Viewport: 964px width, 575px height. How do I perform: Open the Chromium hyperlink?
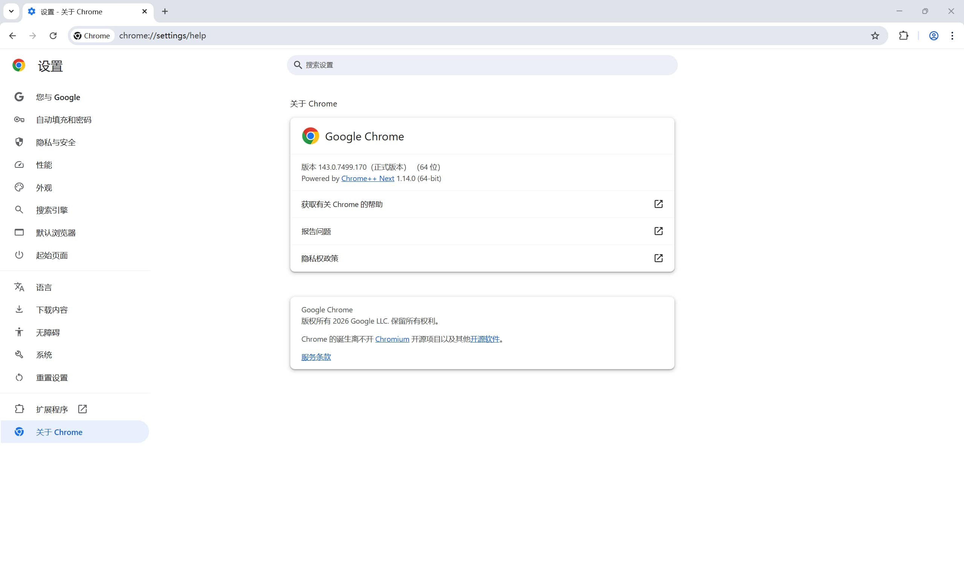point(392,339)
